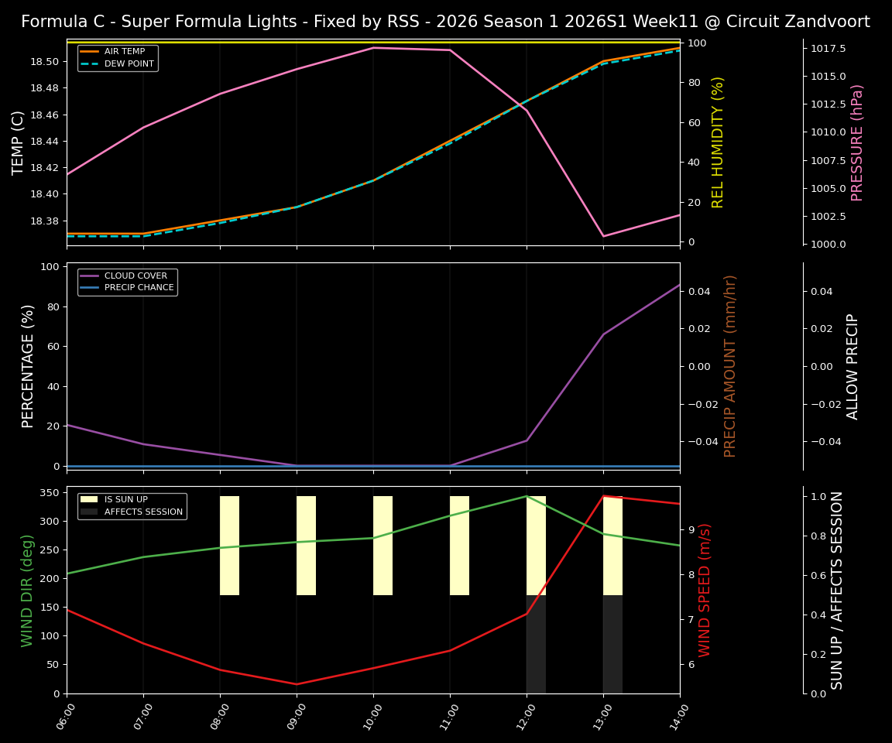Click the red WIND SPEED curve at its lowest point
The height and width of the screenshot is (743, 892).
298,684
